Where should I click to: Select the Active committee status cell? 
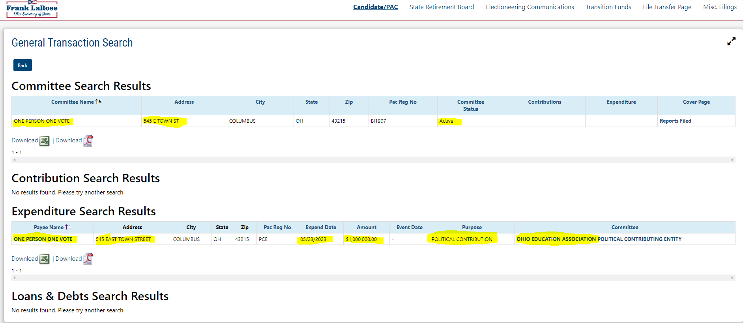(471, 121)
